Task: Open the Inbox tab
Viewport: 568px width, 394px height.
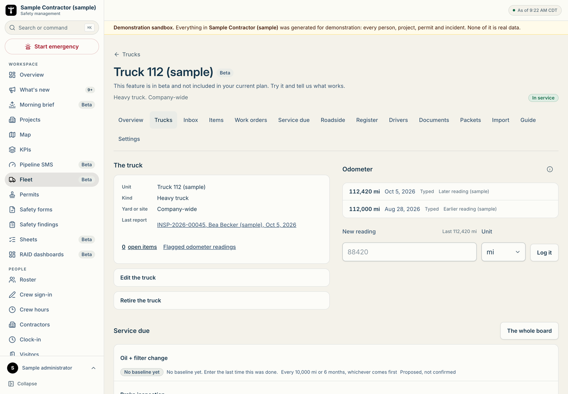Action: click(191, 120)
